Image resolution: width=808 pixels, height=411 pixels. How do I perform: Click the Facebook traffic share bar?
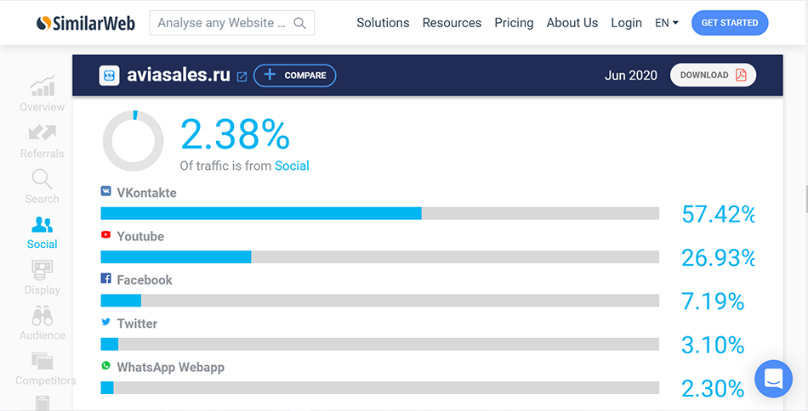pos(380,301)
